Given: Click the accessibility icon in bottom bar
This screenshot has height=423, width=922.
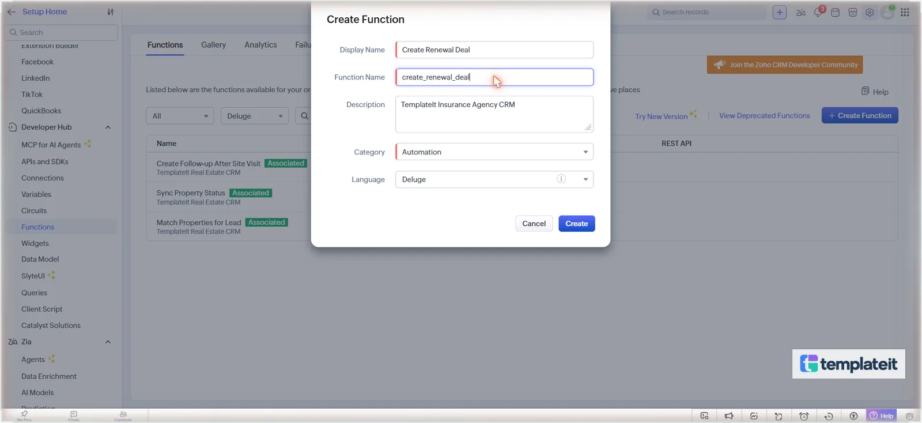Looking at the screenshot, I should click(853, 416).
